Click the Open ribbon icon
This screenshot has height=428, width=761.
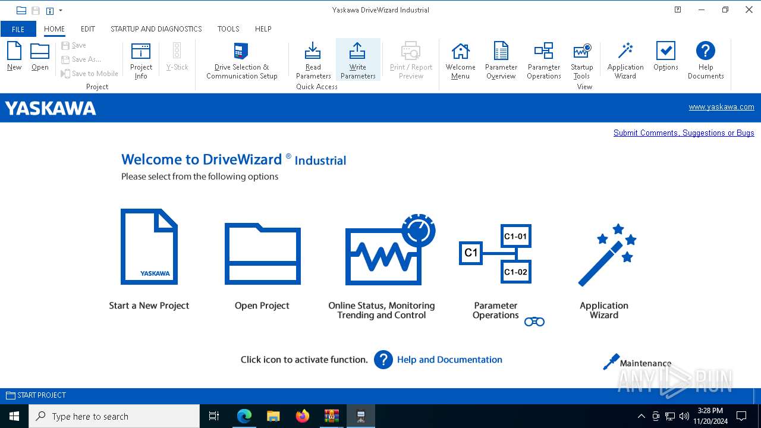[x=40, y=57]
